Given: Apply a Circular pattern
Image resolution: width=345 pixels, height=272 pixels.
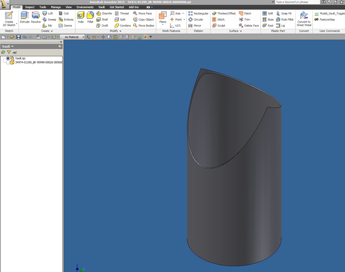Looking at the screenshot, I should pyautogui.click(x=196, y=20).
